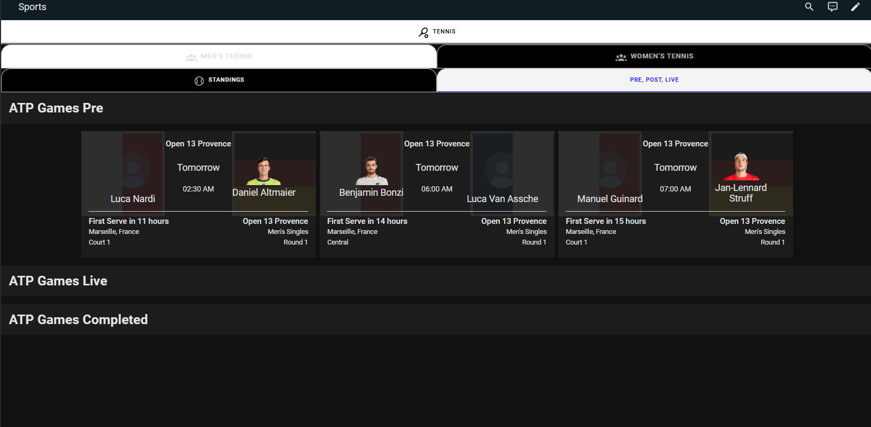Click Benjamin Bonzi's player photo
871x427 pixels.
tap(371, 171)
